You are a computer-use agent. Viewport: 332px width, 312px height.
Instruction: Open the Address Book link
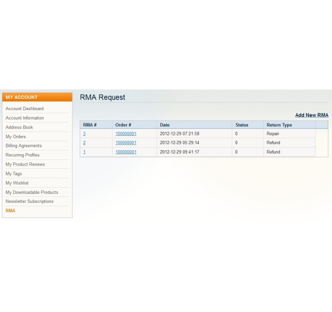coord(19,127)
